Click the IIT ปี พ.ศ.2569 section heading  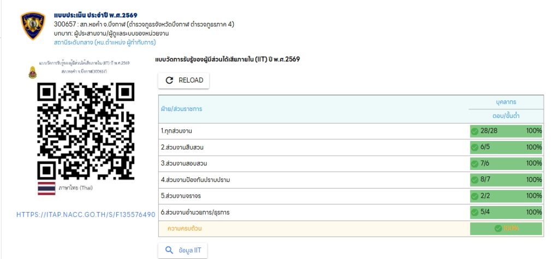coord(228,60)
